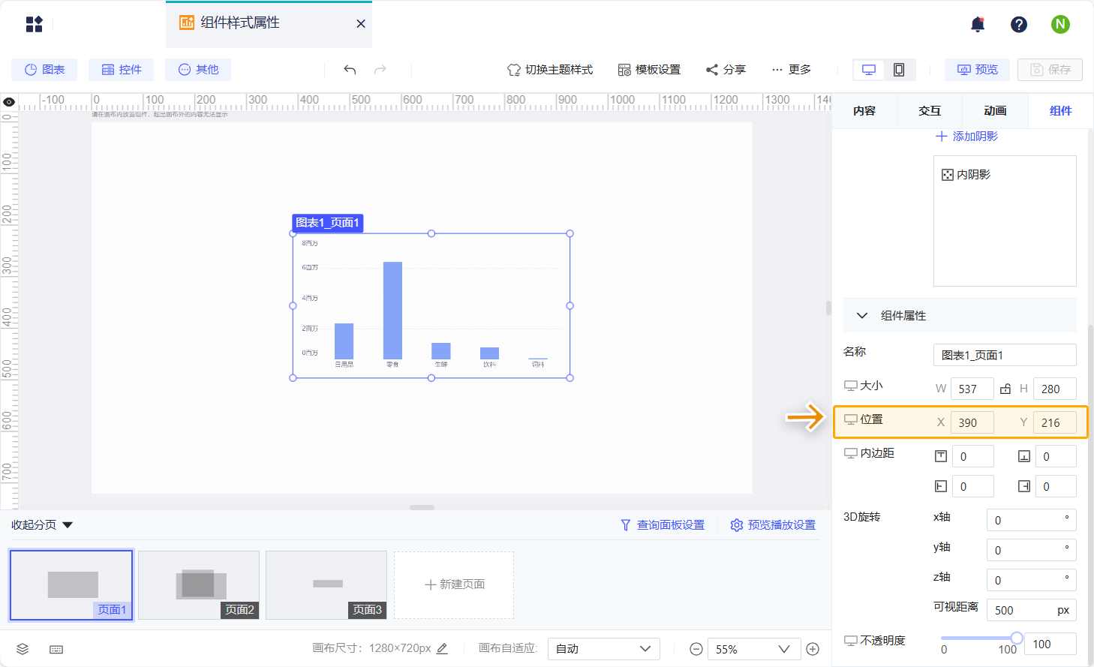Switch to mobile layout view
The image size is (1094, 667).
(899, 70)
